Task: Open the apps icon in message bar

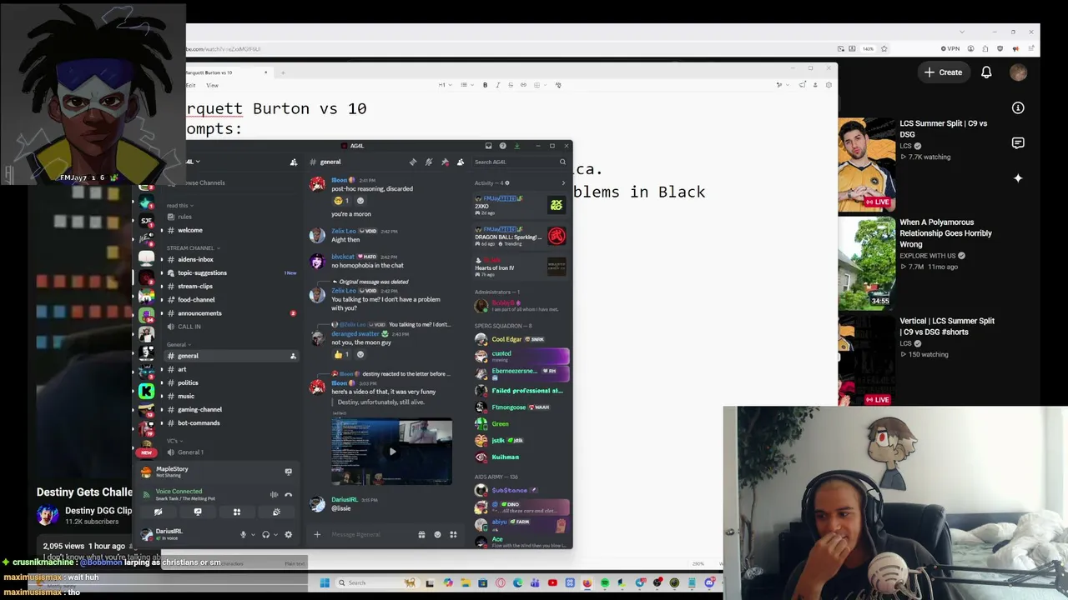Action: [453, 534]
